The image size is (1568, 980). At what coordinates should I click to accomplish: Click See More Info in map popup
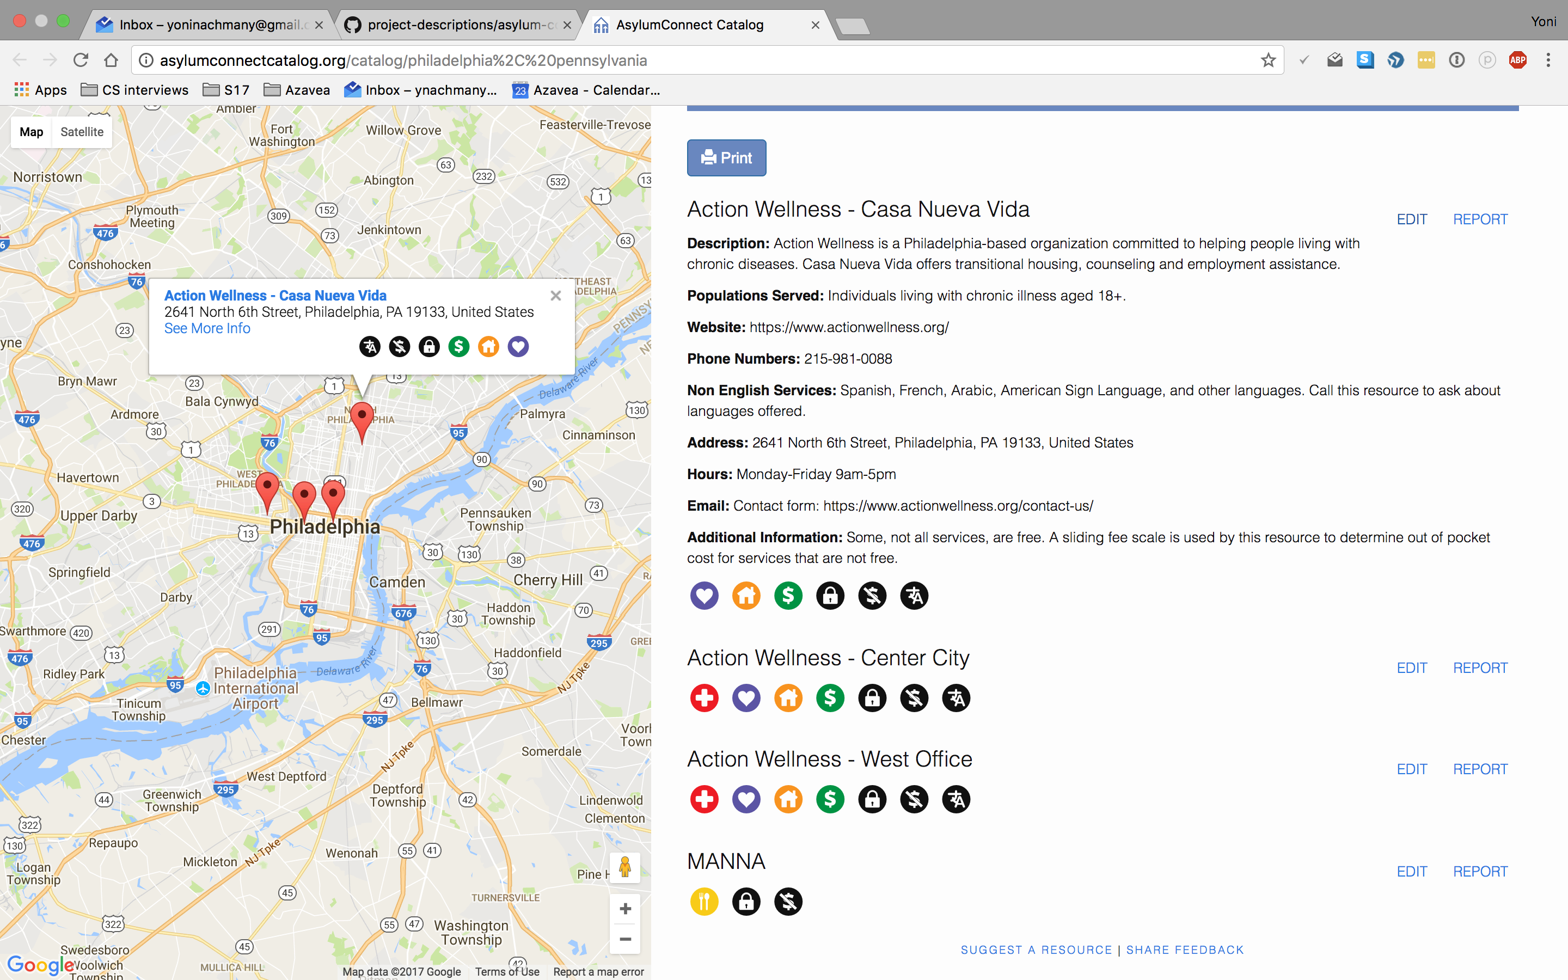pyautogui.click(x=207, y=329)
